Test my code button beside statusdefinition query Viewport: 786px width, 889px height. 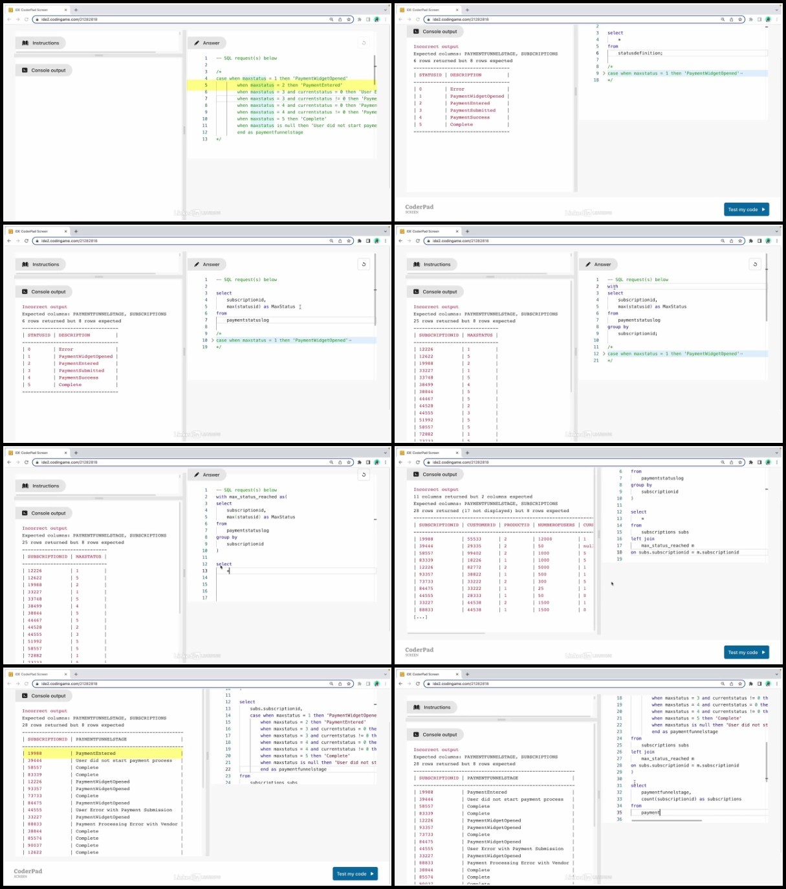(747, 209)
